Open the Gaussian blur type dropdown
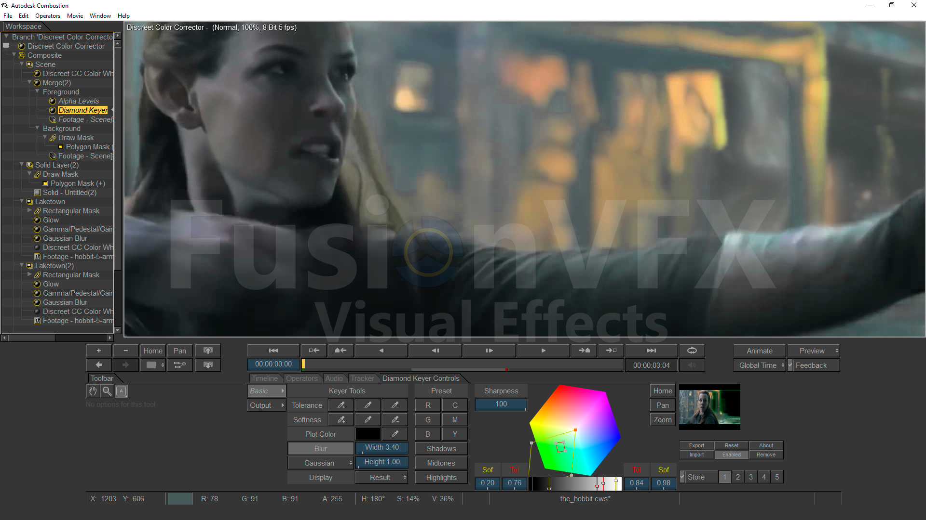The image size is (926, 520). (321, 463)
